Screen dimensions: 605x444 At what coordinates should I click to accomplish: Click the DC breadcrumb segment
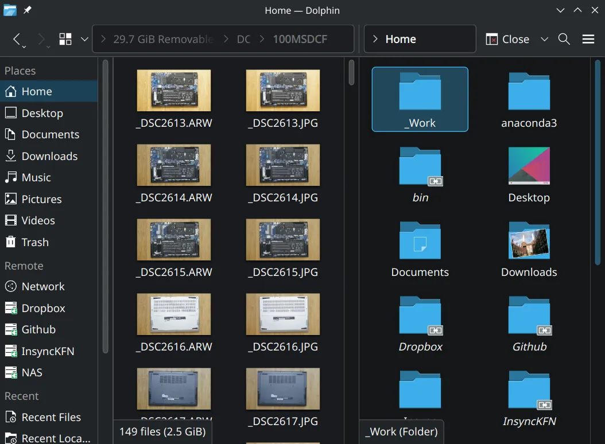pyautogui.click(x=243, y=39)
